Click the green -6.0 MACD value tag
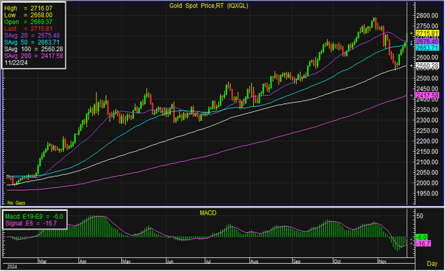This screenshot has width=445, height=271. tap(423, 237)
